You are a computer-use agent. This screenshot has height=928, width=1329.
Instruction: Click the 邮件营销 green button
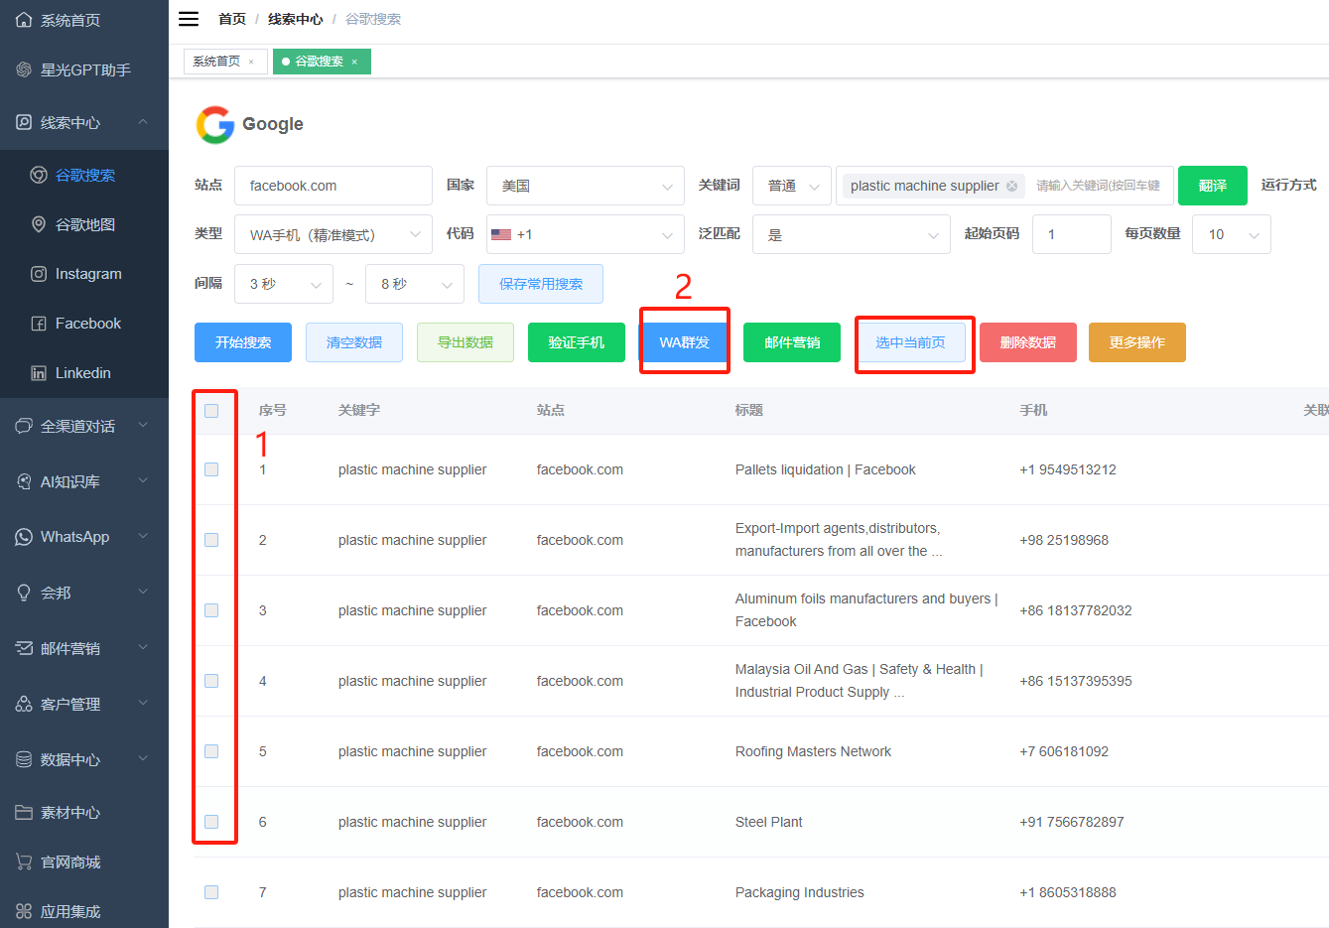click(x=792, y=342)
